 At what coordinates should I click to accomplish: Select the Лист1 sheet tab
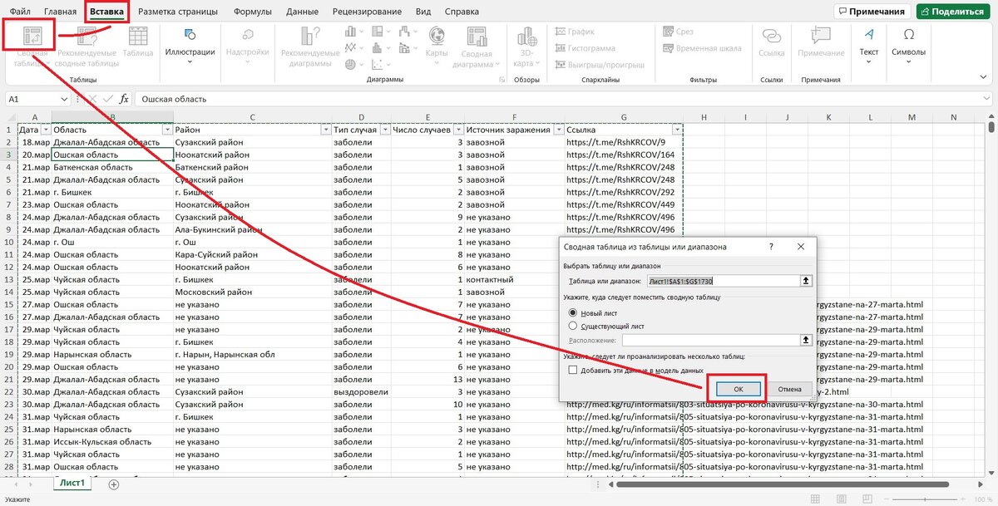click(72, 483)
